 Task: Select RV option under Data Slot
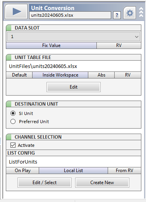[x=119, y=45]
